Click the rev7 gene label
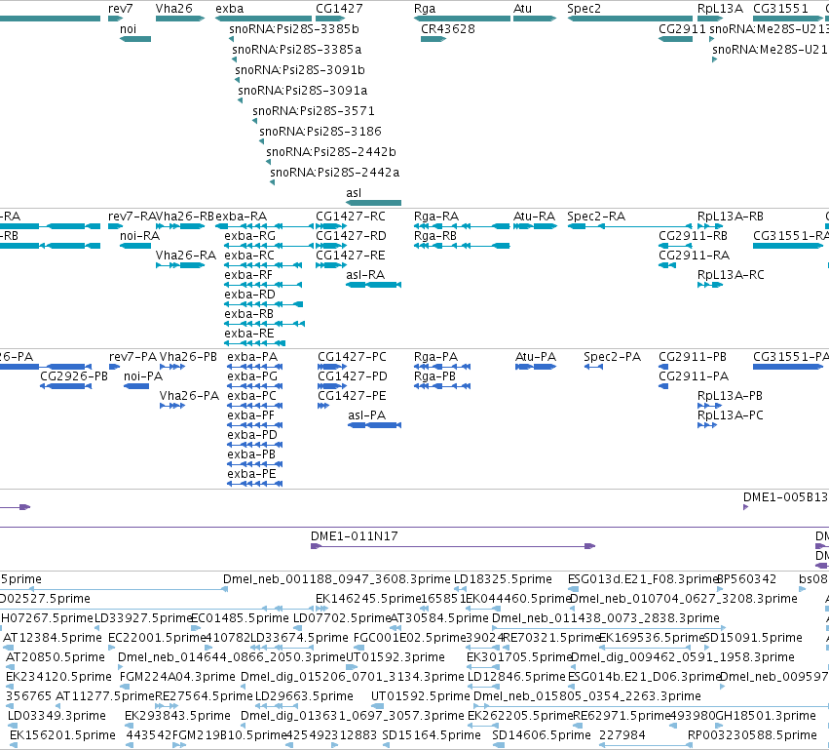This screenshot has height=750, width=829. (120, 9)
